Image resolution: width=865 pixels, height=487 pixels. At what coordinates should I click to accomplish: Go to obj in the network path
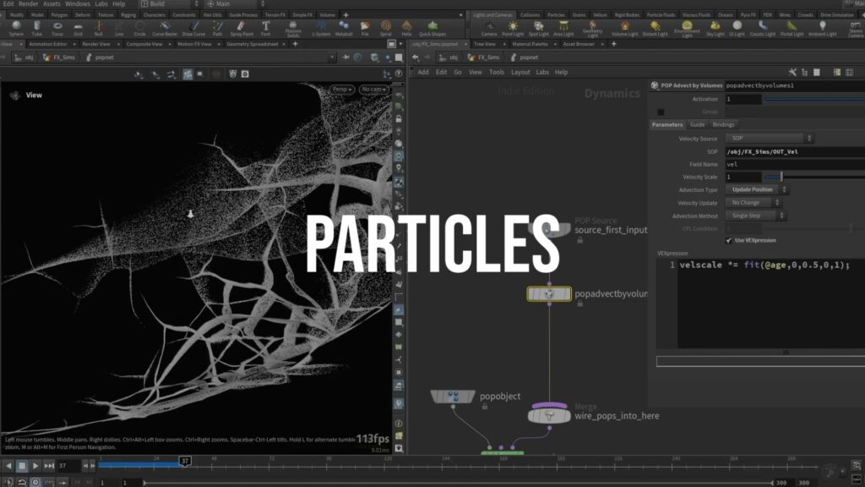click(449, 57)
